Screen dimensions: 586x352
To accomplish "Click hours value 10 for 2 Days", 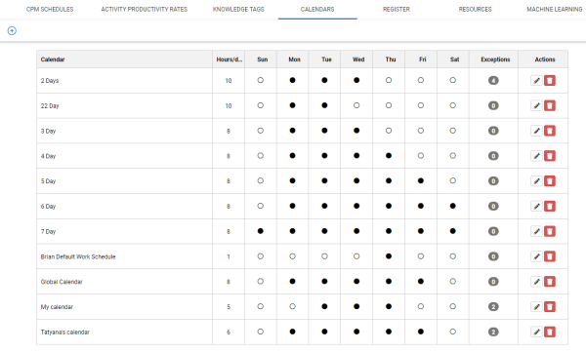I will [x=229, y=81].
